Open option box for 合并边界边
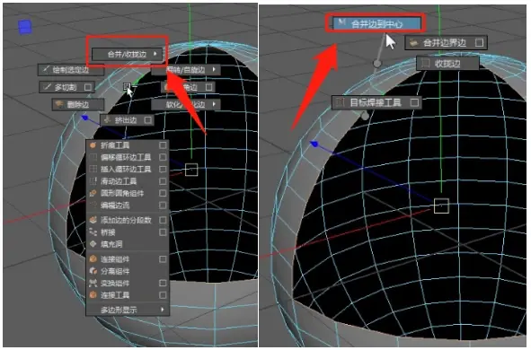531x350 pixels. 479,42
